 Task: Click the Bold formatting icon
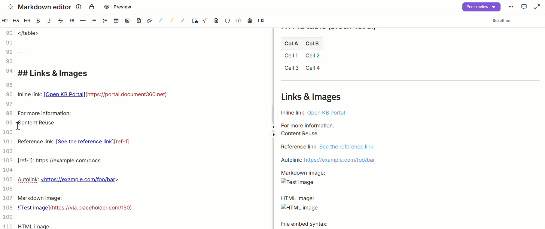click(x=38, y=21)
